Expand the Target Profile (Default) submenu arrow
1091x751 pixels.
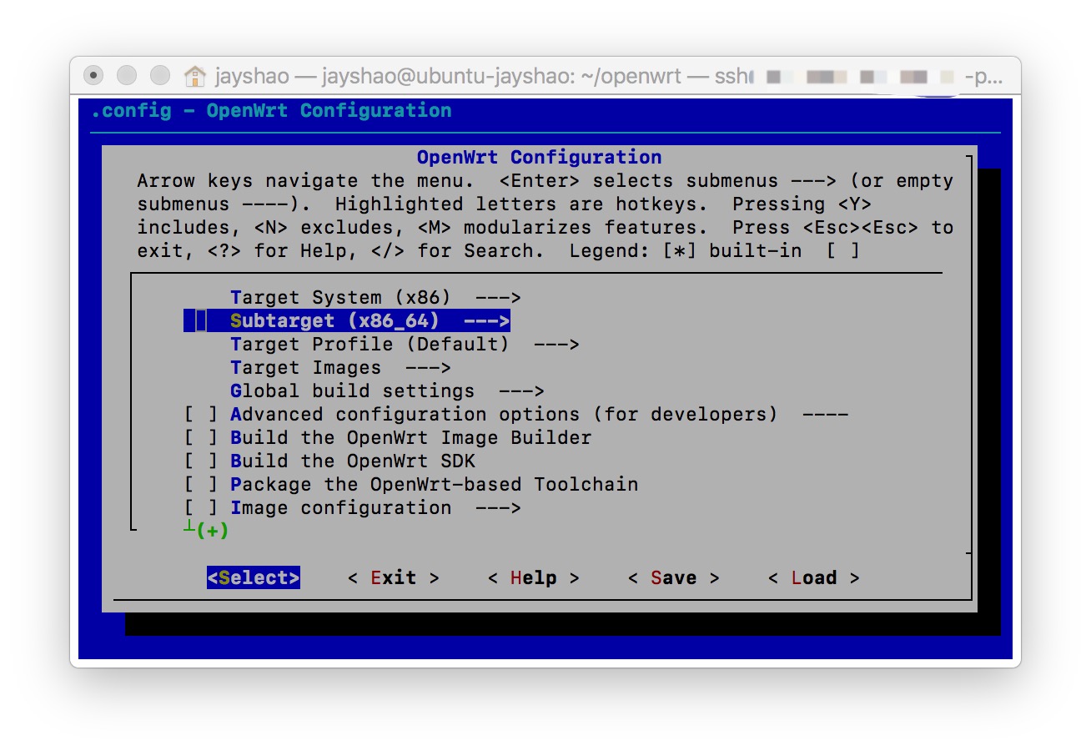click(556, 345)
